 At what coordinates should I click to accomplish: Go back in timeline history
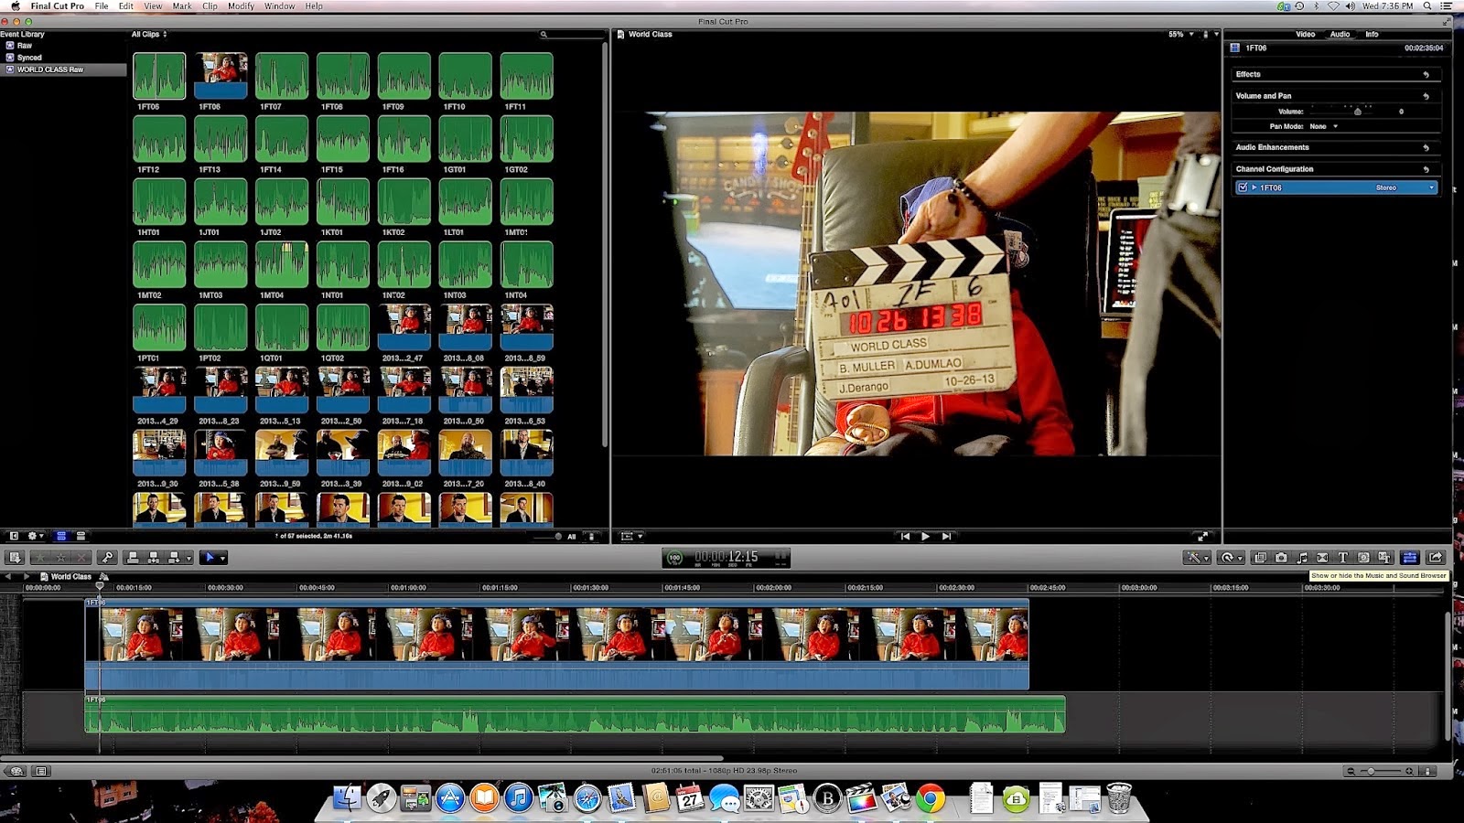[9, 576]
